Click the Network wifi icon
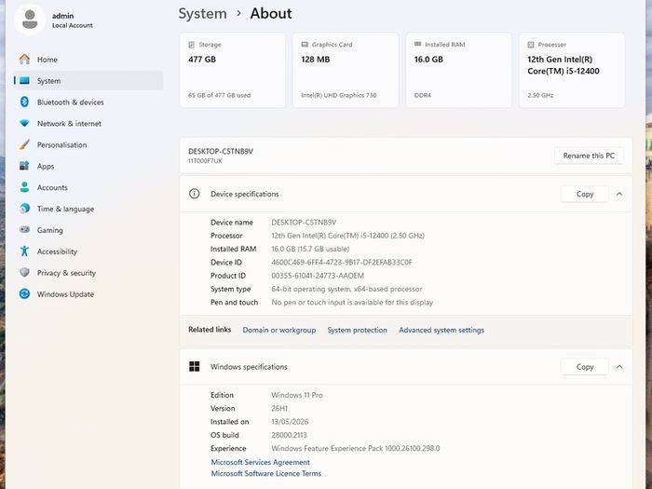652x489 pixels. pyautogui.click(x=24, y=124)
